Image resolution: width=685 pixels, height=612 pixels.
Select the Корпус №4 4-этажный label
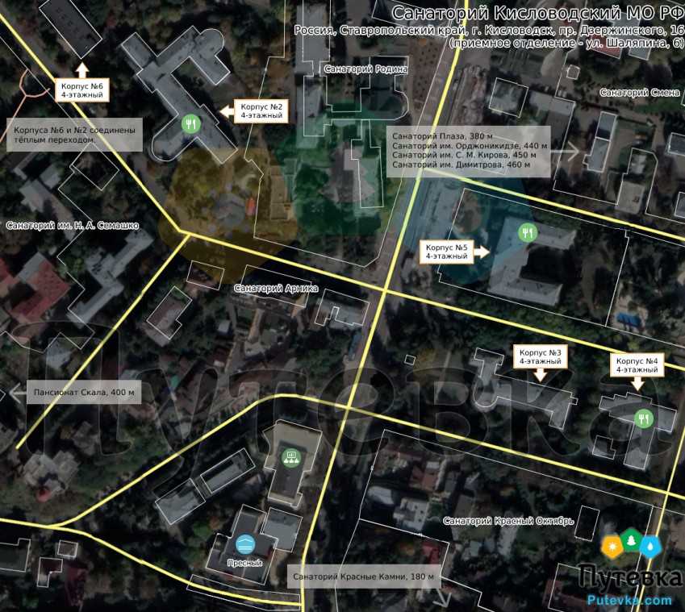pos(637,365)
